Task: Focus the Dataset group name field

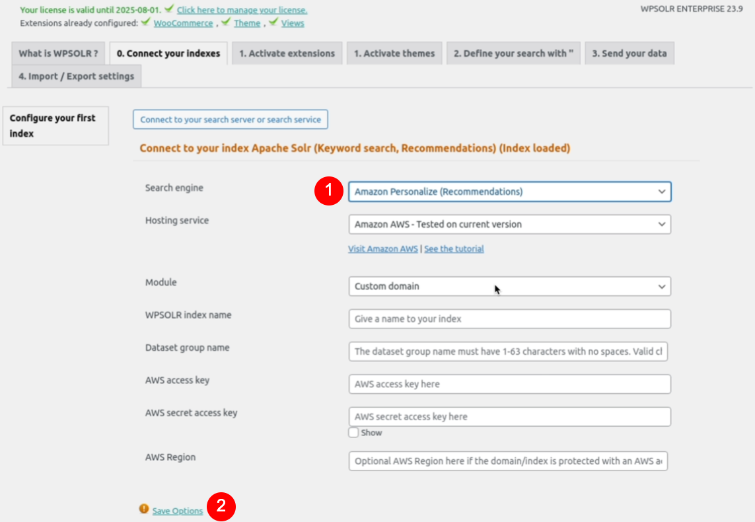Action: click(508, 352)
